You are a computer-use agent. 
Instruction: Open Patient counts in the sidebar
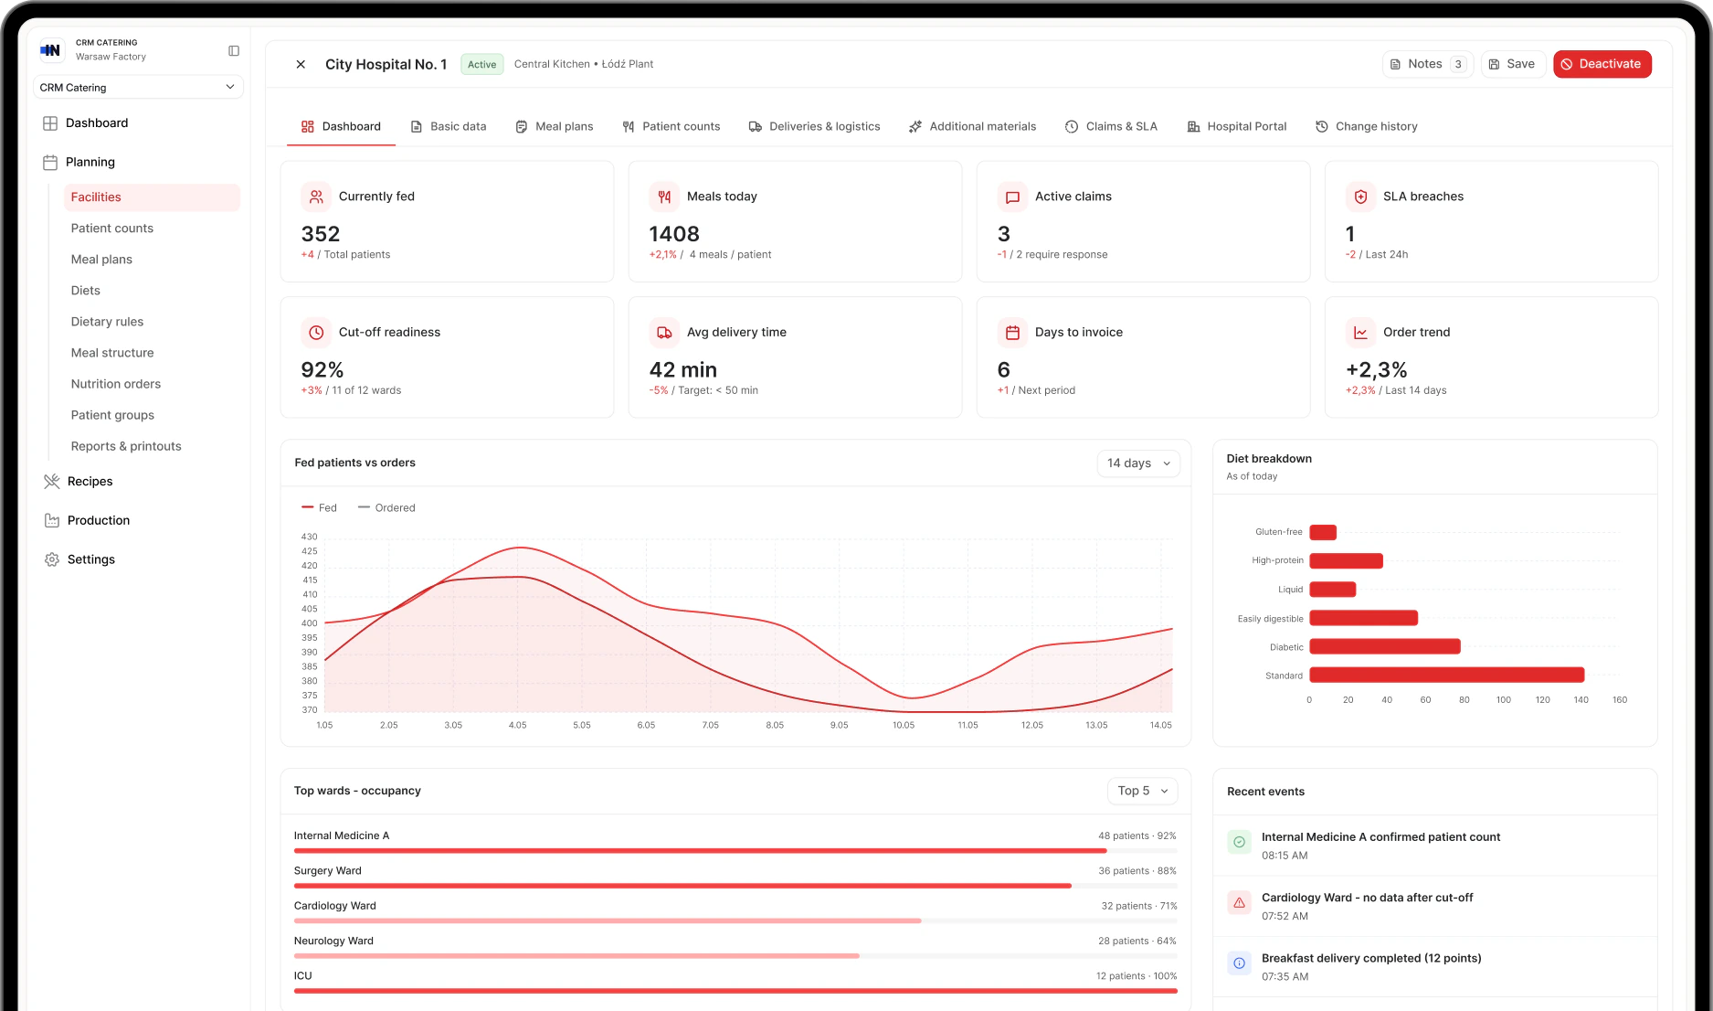[112, 229]
